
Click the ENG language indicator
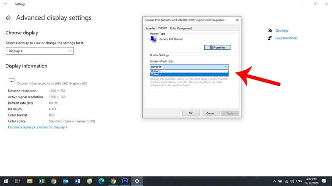(x=299, y=181)
